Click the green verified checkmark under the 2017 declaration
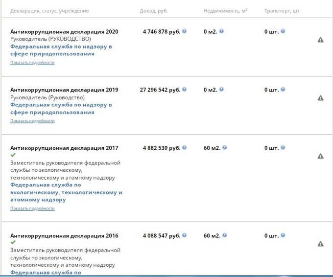333x277 pixels. pyautogui.click(x=13, y=155)
